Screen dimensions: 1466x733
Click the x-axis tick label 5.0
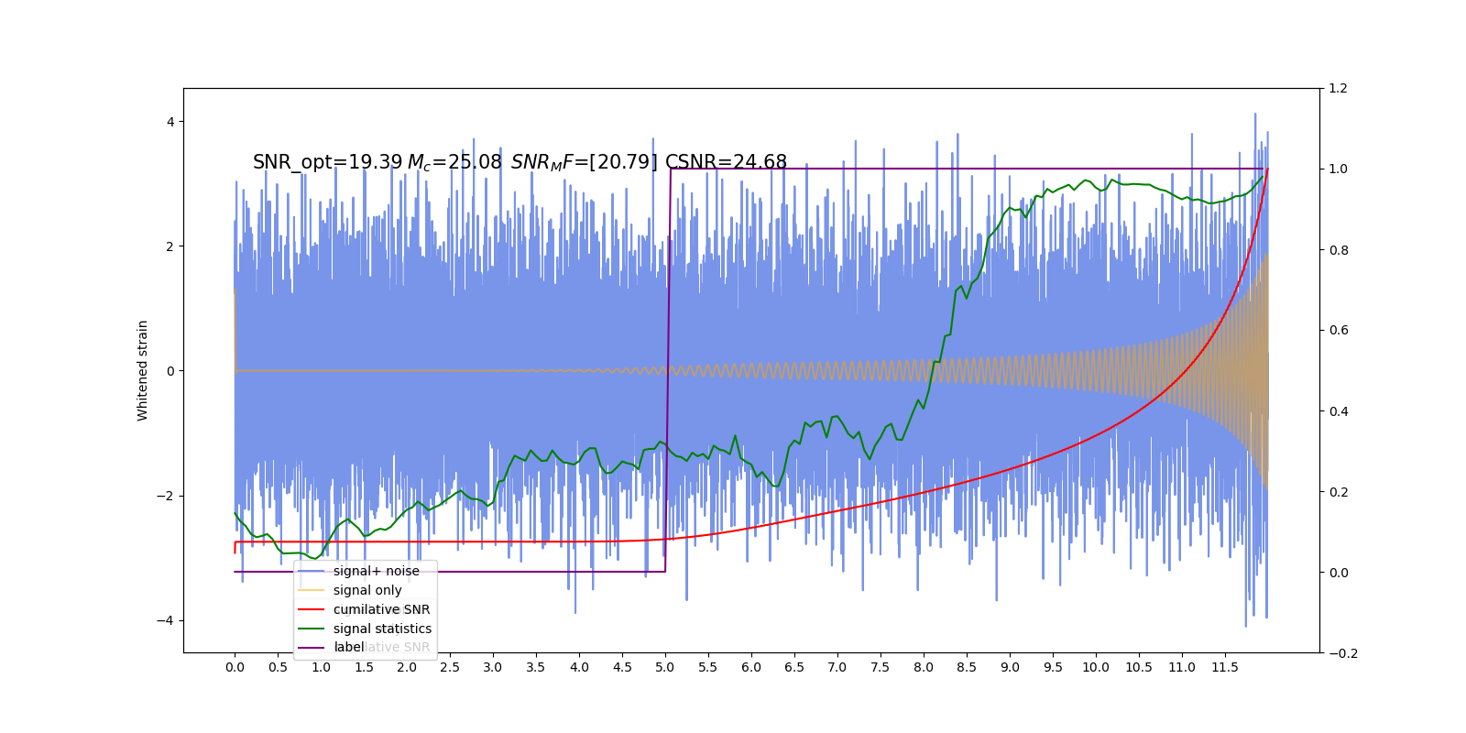click(665, 667)
